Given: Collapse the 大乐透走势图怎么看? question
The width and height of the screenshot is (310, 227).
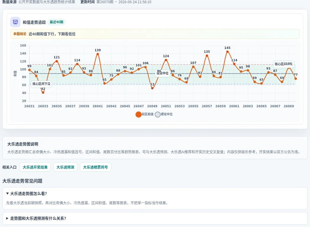Looking at the screenshot, I should pos(155,193).
